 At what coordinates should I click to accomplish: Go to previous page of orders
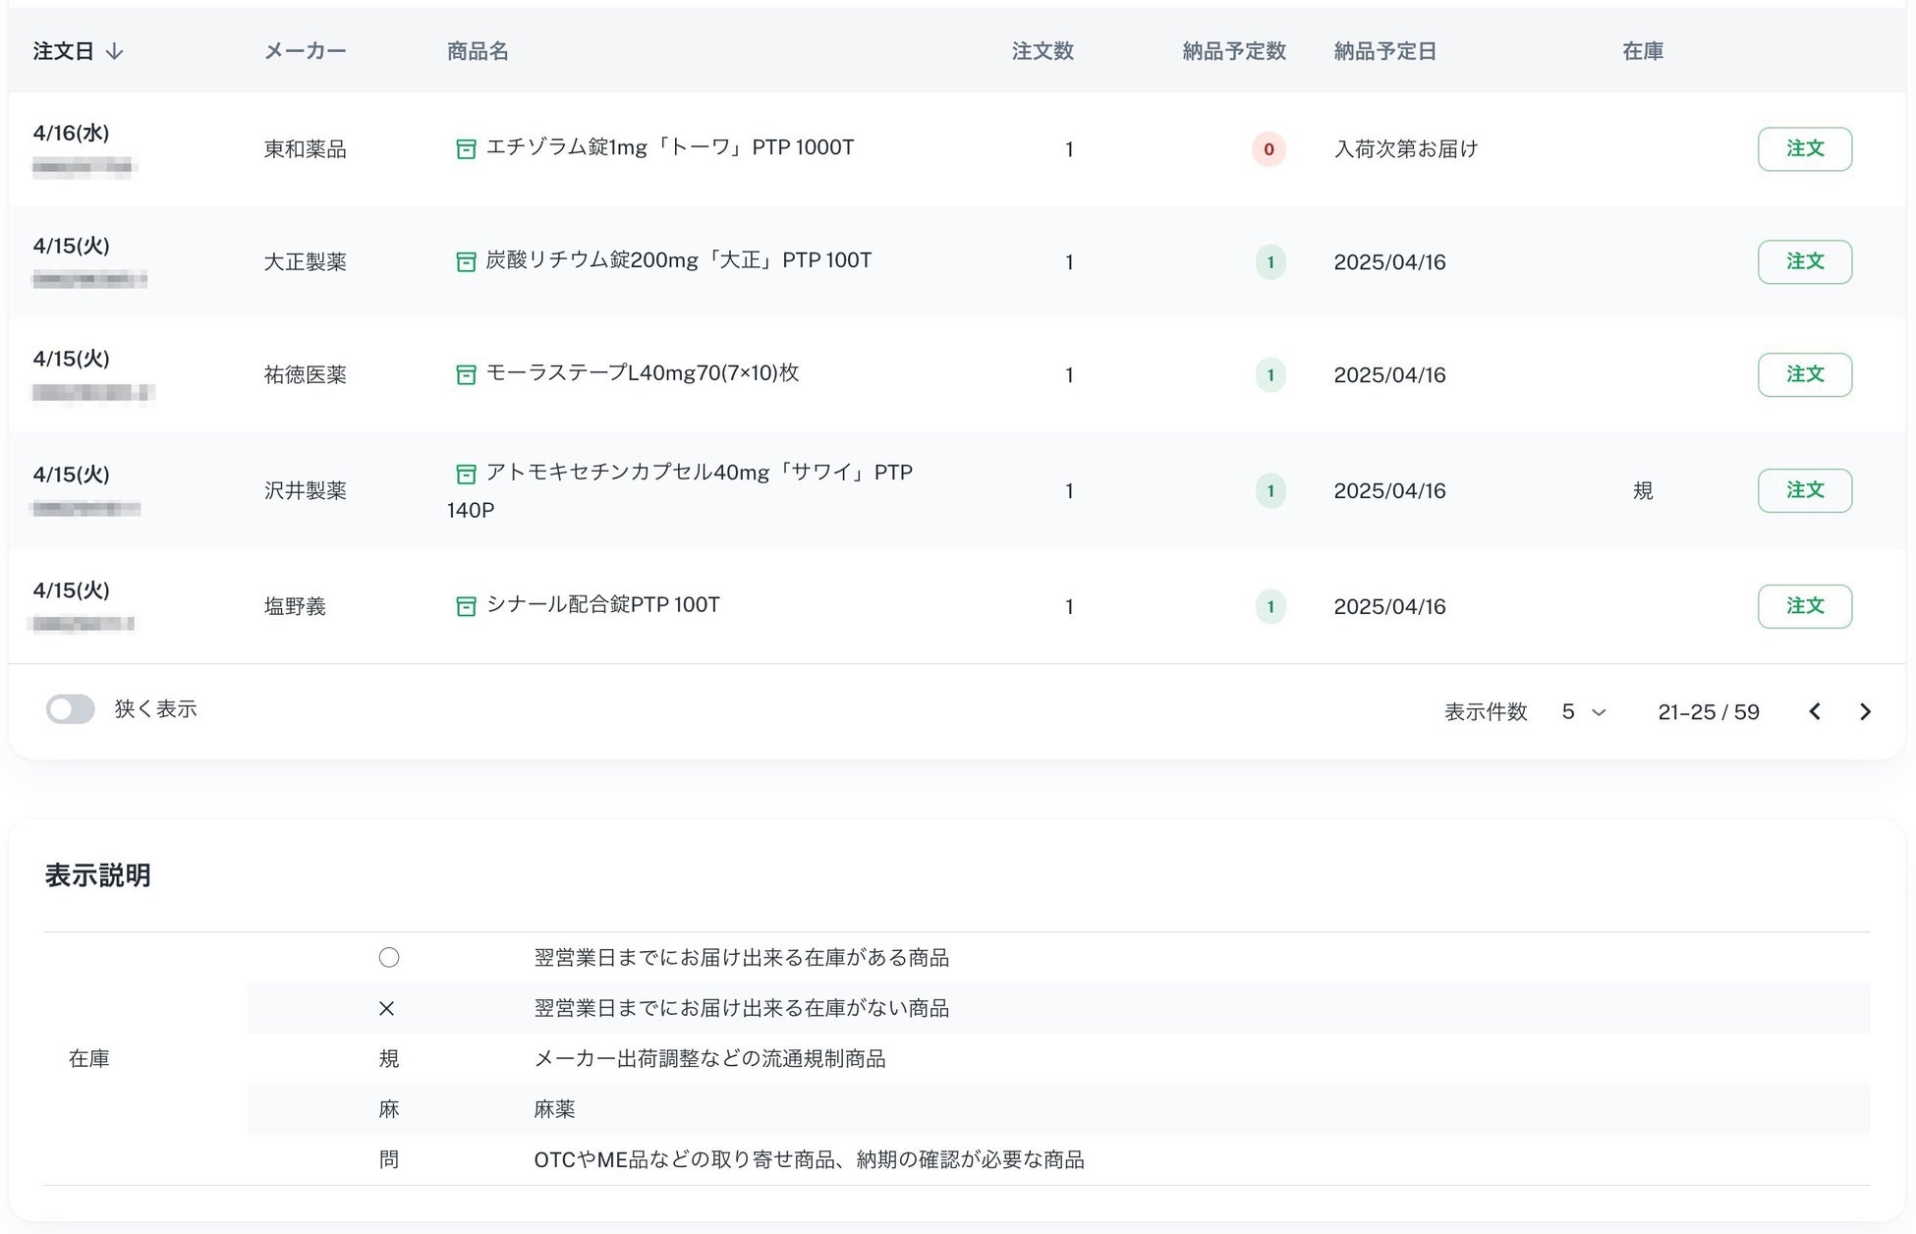[x=1815, y=712]
